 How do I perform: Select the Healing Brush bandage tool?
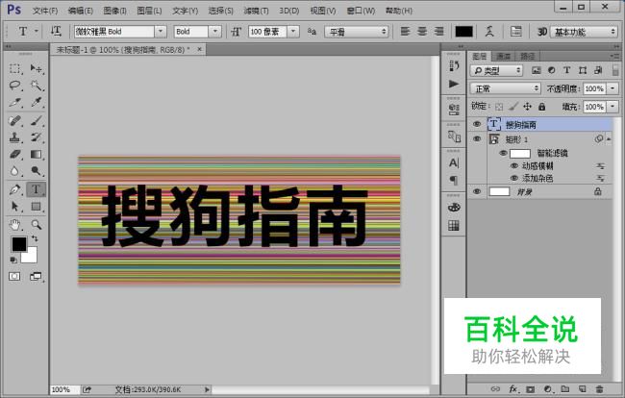[x=15, y=120]
